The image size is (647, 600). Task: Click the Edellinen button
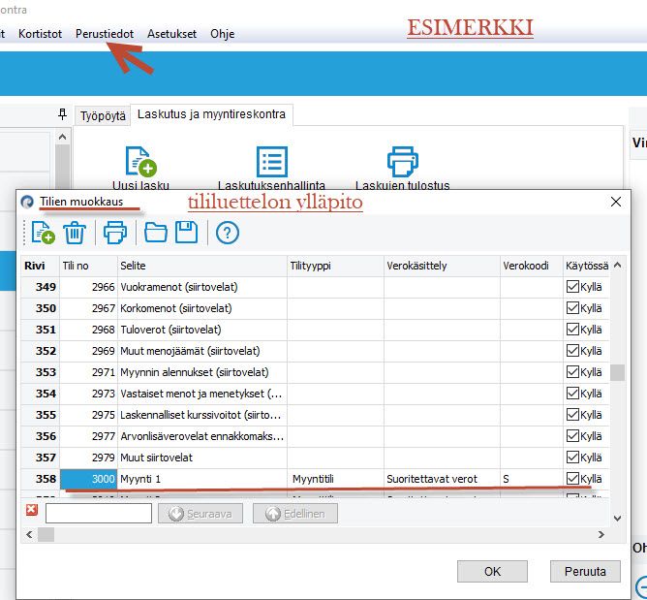coord(295,514)
